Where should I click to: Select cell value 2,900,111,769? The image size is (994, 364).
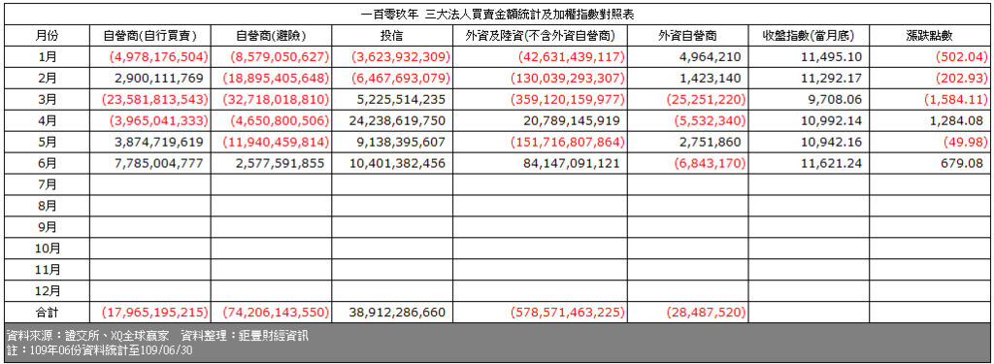point(159,79)
